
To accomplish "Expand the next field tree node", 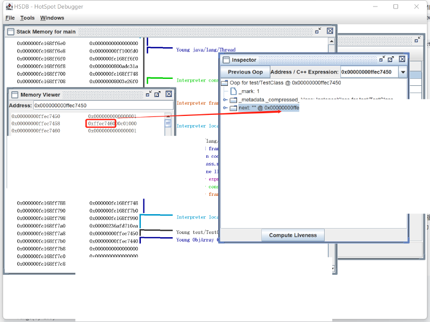I will (225, 108).
